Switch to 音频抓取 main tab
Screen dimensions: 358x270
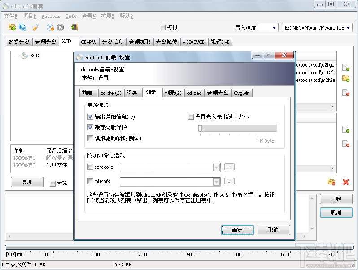140,42
